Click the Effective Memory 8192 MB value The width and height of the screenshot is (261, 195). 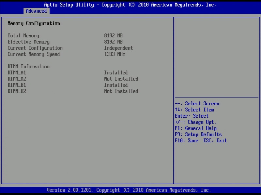(113, 42)
